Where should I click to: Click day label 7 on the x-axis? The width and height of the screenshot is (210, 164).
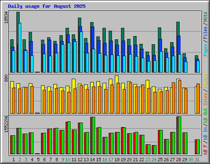pyautogui.click(x=50, y=159)
